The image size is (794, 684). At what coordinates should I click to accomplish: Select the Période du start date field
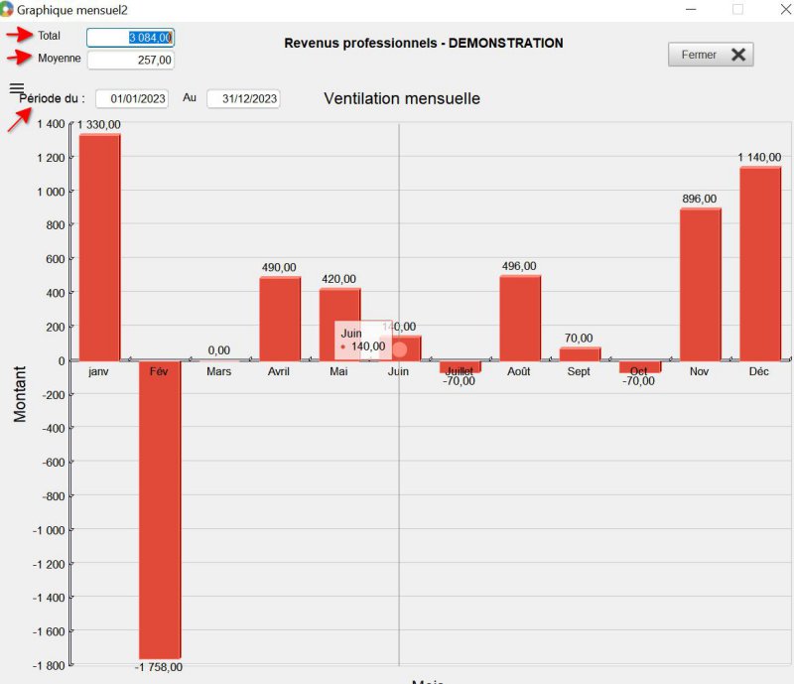132,99
